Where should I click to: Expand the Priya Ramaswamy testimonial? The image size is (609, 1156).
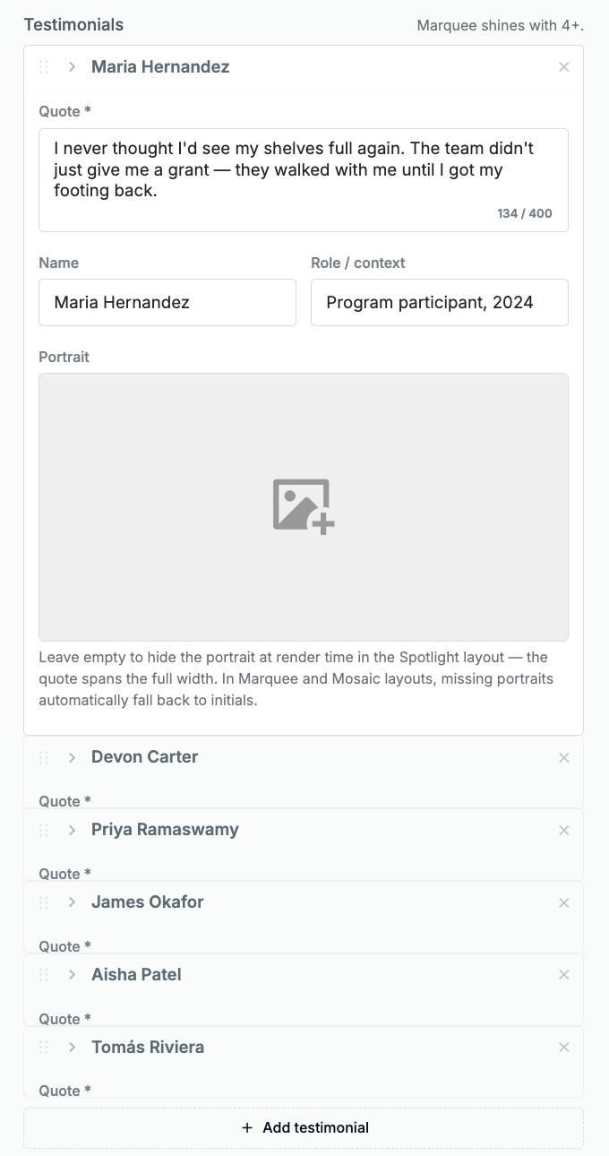click(x=73, y=831)
